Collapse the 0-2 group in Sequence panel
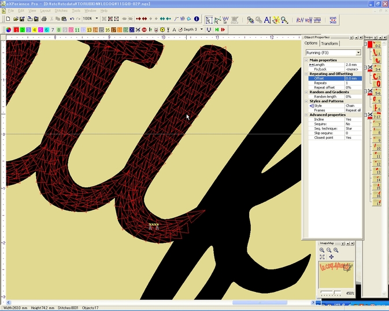Image resolution: width=389 pixels, height=311 pixels. point(365,44)
